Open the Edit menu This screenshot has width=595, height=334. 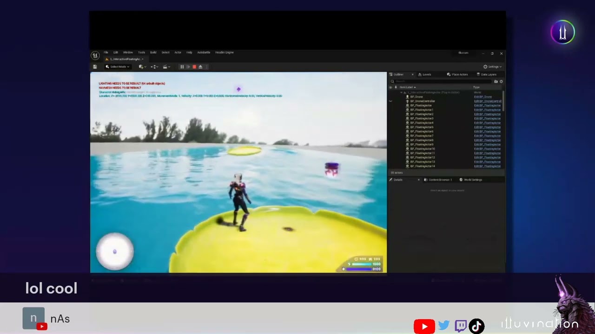coord(116,52)
